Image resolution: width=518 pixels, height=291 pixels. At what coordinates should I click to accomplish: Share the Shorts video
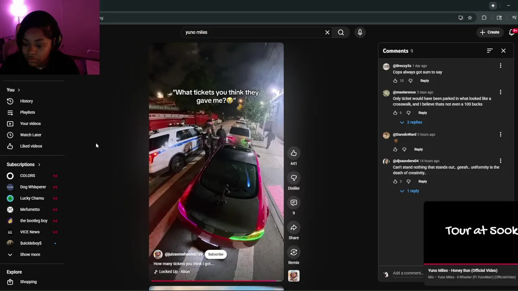293,228
